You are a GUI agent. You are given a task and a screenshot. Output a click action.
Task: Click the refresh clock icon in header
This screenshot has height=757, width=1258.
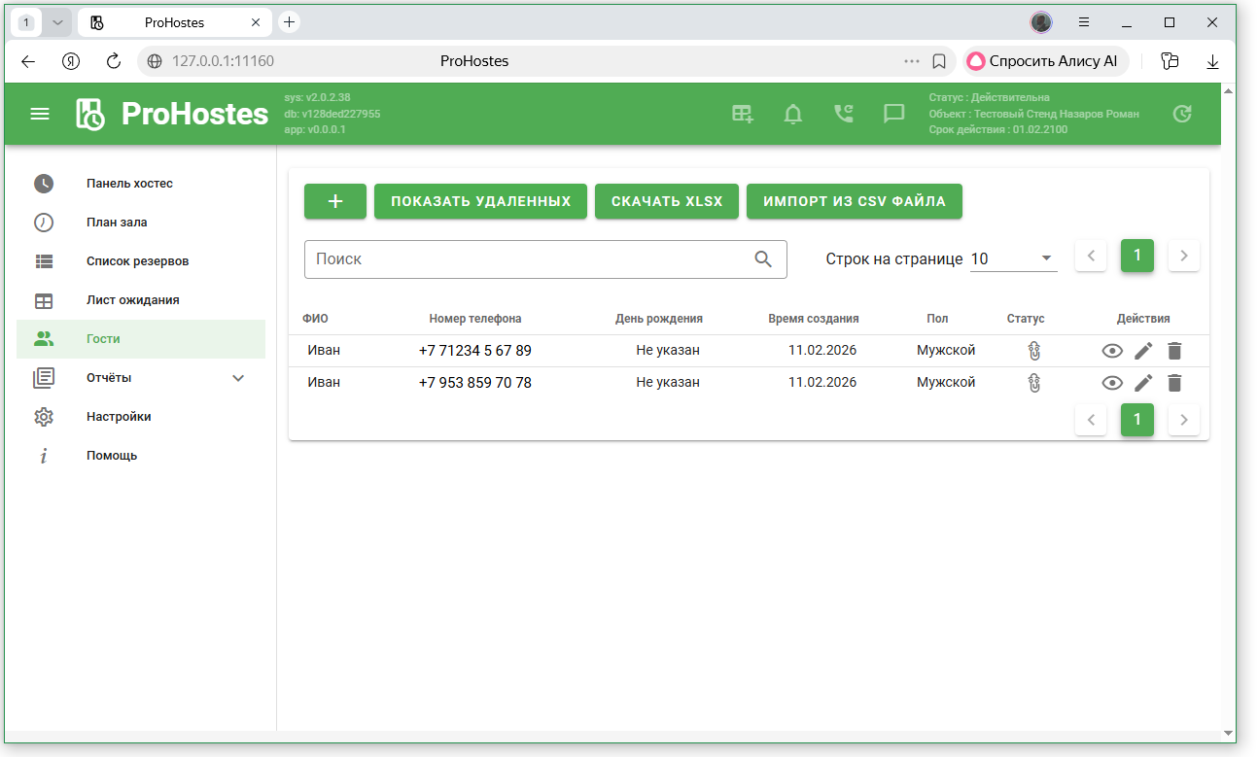click(x=1181, y=114)
